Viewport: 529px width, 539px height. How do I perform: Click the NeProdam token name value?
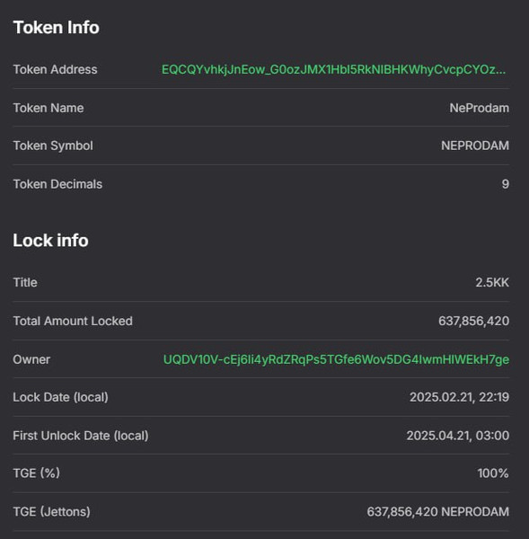(480, 108)
